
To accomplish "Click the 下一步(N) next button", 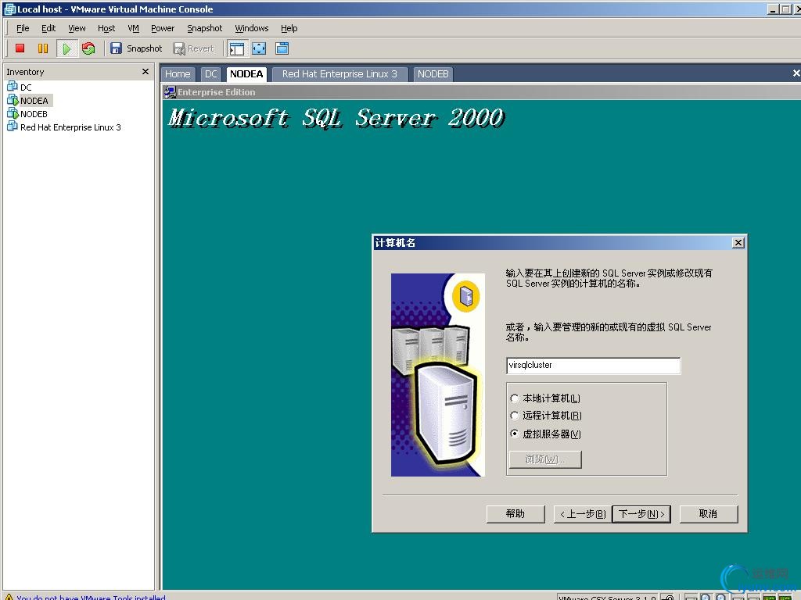I will coord(641,514).
